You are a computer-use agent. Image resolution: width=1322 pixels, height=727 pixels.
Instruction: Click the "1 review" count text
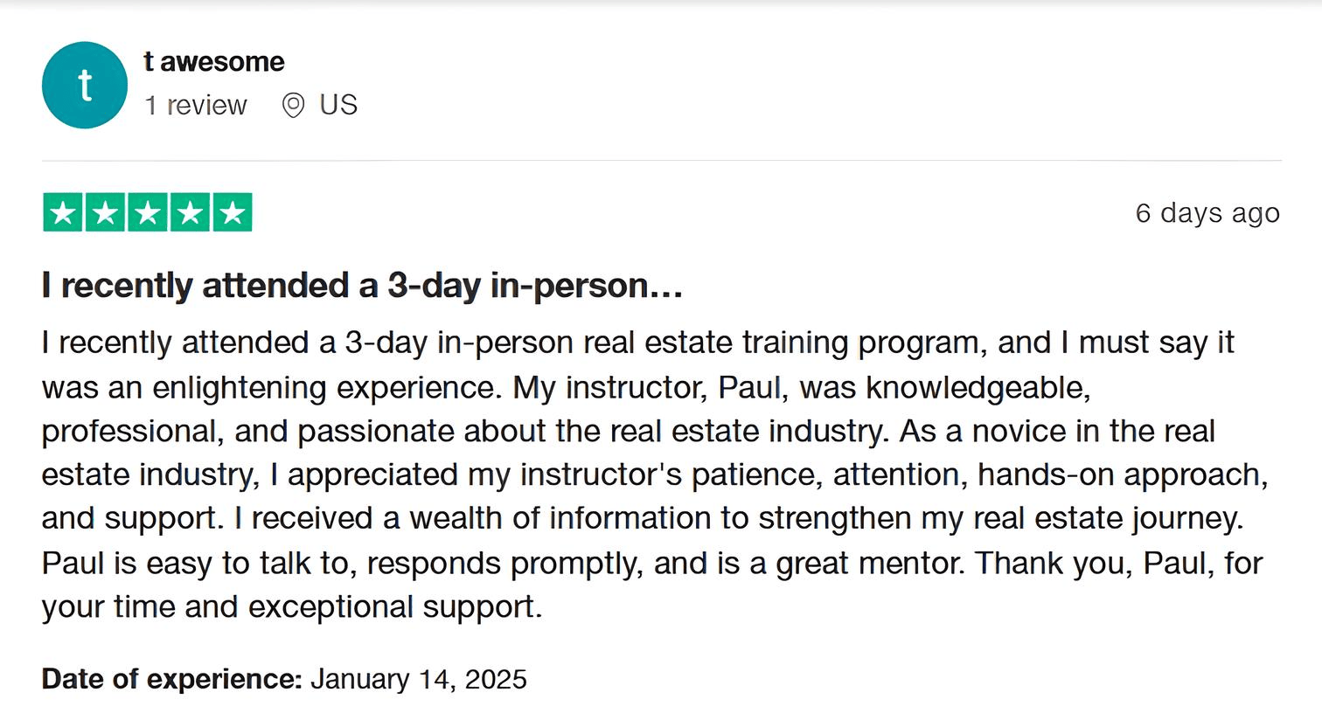[196, 106]
